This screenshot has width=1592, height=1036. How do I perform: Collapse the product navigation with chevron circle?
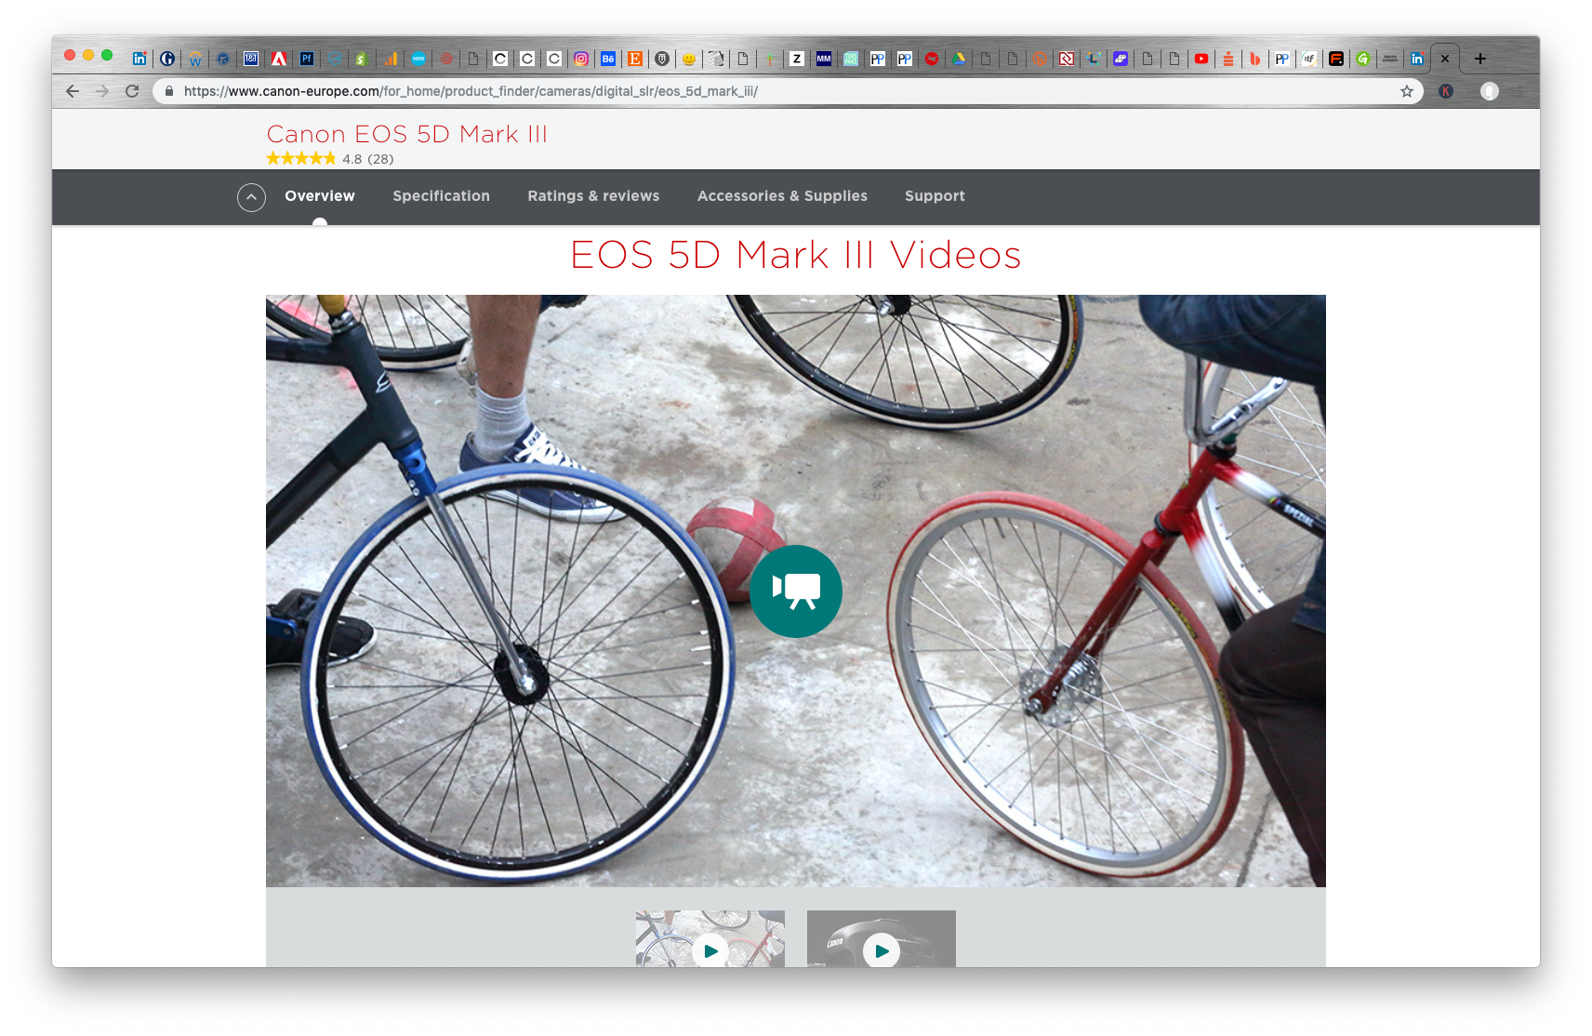[251, 197]
